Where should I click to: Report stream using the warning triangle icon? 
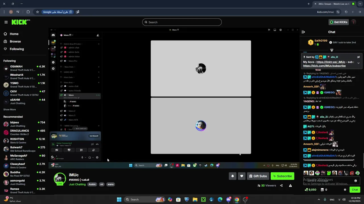coord(290,186)
